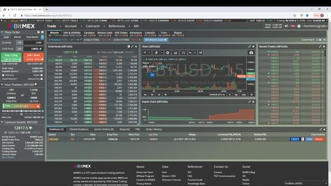Toggle the log scale on chart
The width and height of the screenshot is (331, 186).
coord(236,95)
